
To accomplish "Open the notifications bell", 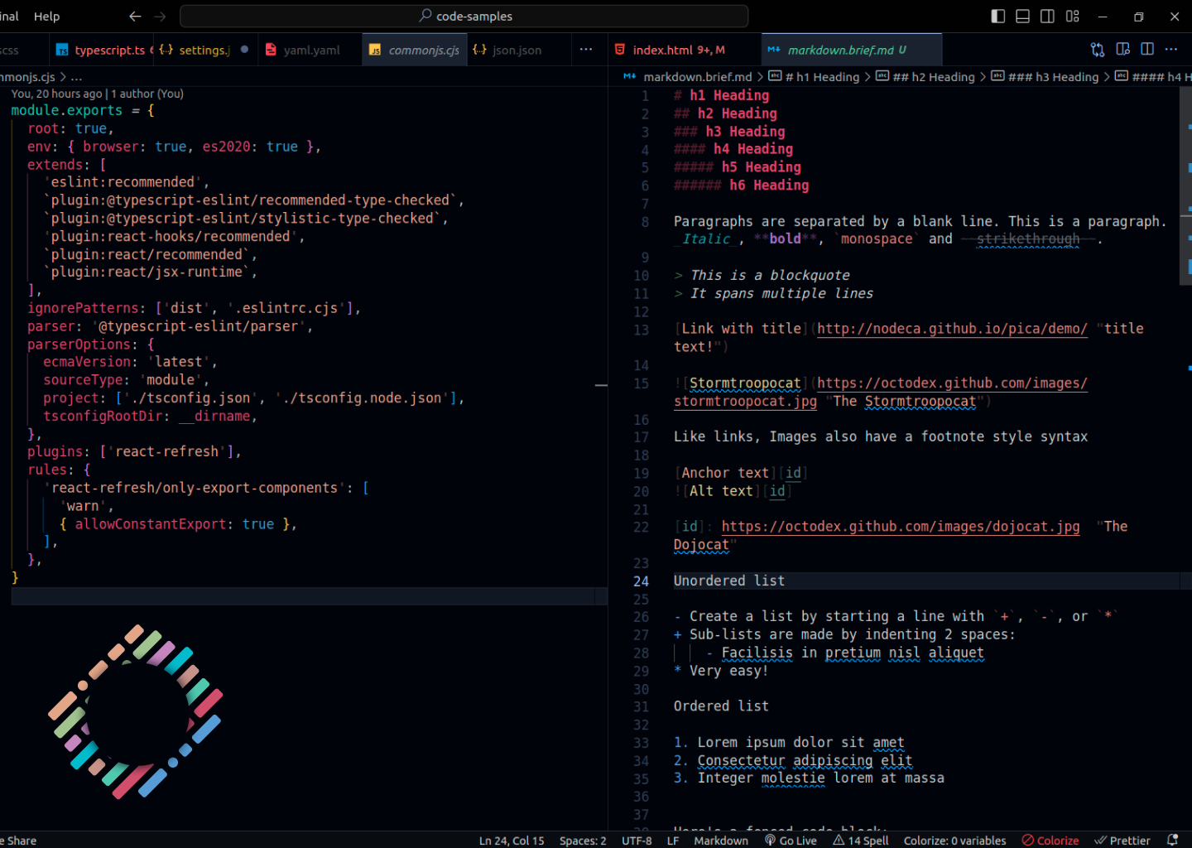I will point(1172,841).
